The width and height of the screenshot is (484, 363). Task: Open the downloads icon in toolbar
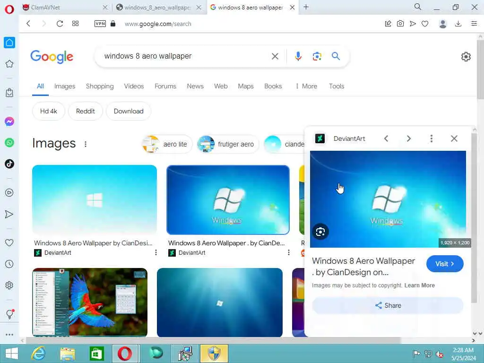pos(458,24)
